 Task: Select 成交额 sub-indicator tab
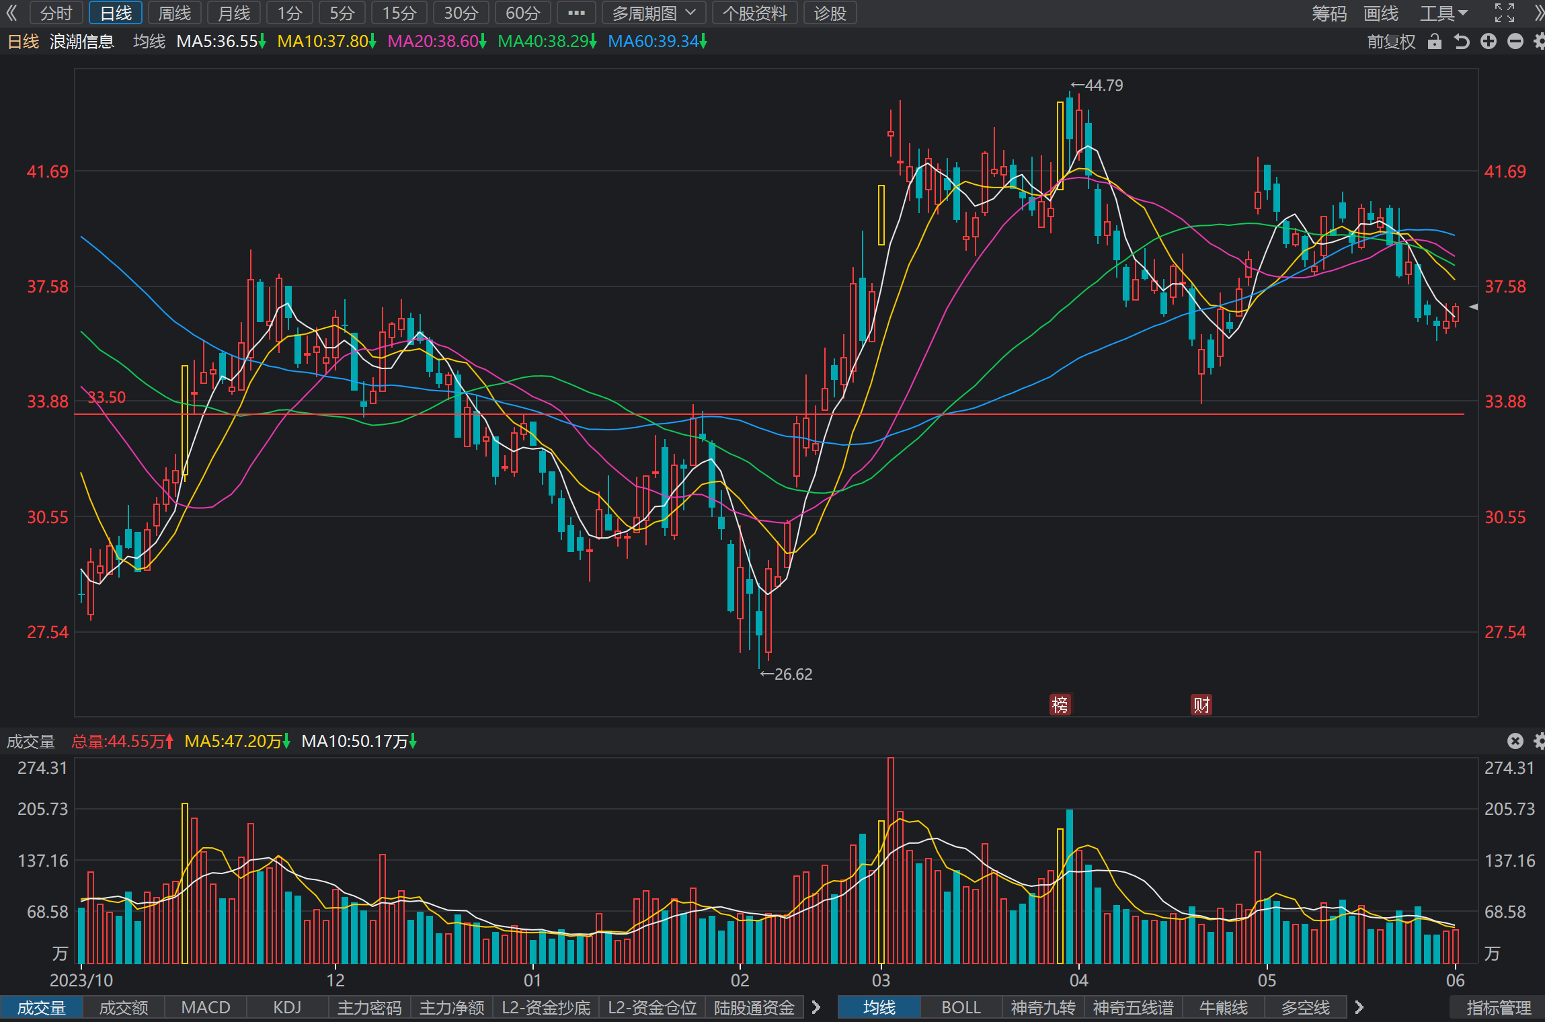pyautogui.click(x=124, y=1008)
